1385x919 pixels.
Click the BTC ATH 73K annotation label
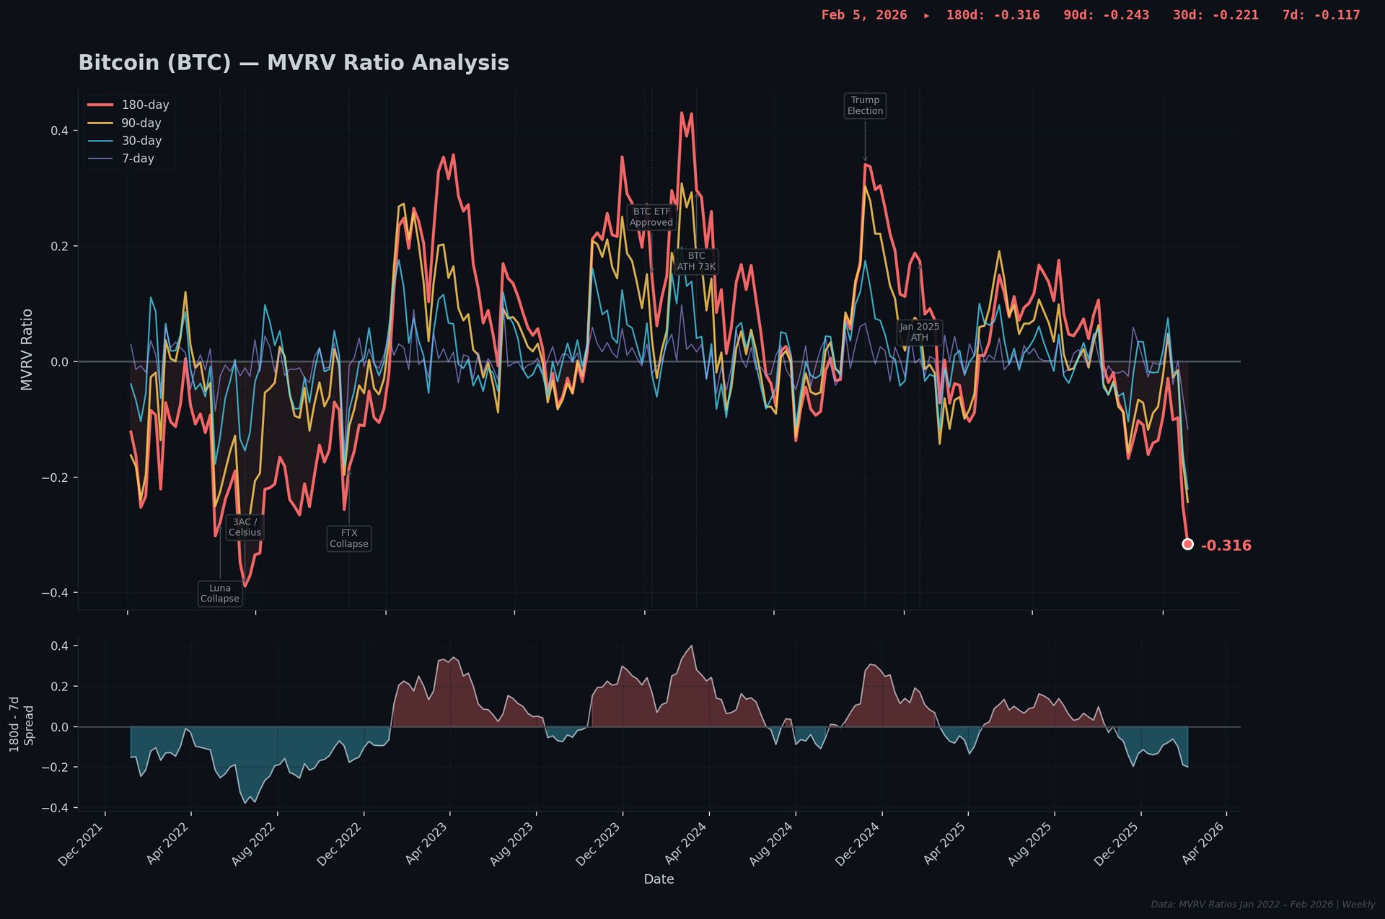click(x=696, y=262)
